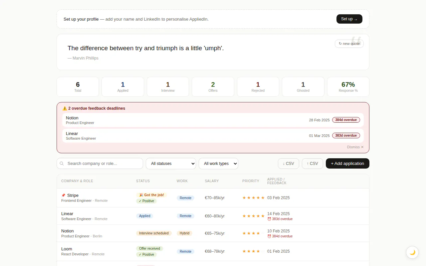
Task: Open the Linear entry in overdue alert
Action: click(x=213, y=136)
